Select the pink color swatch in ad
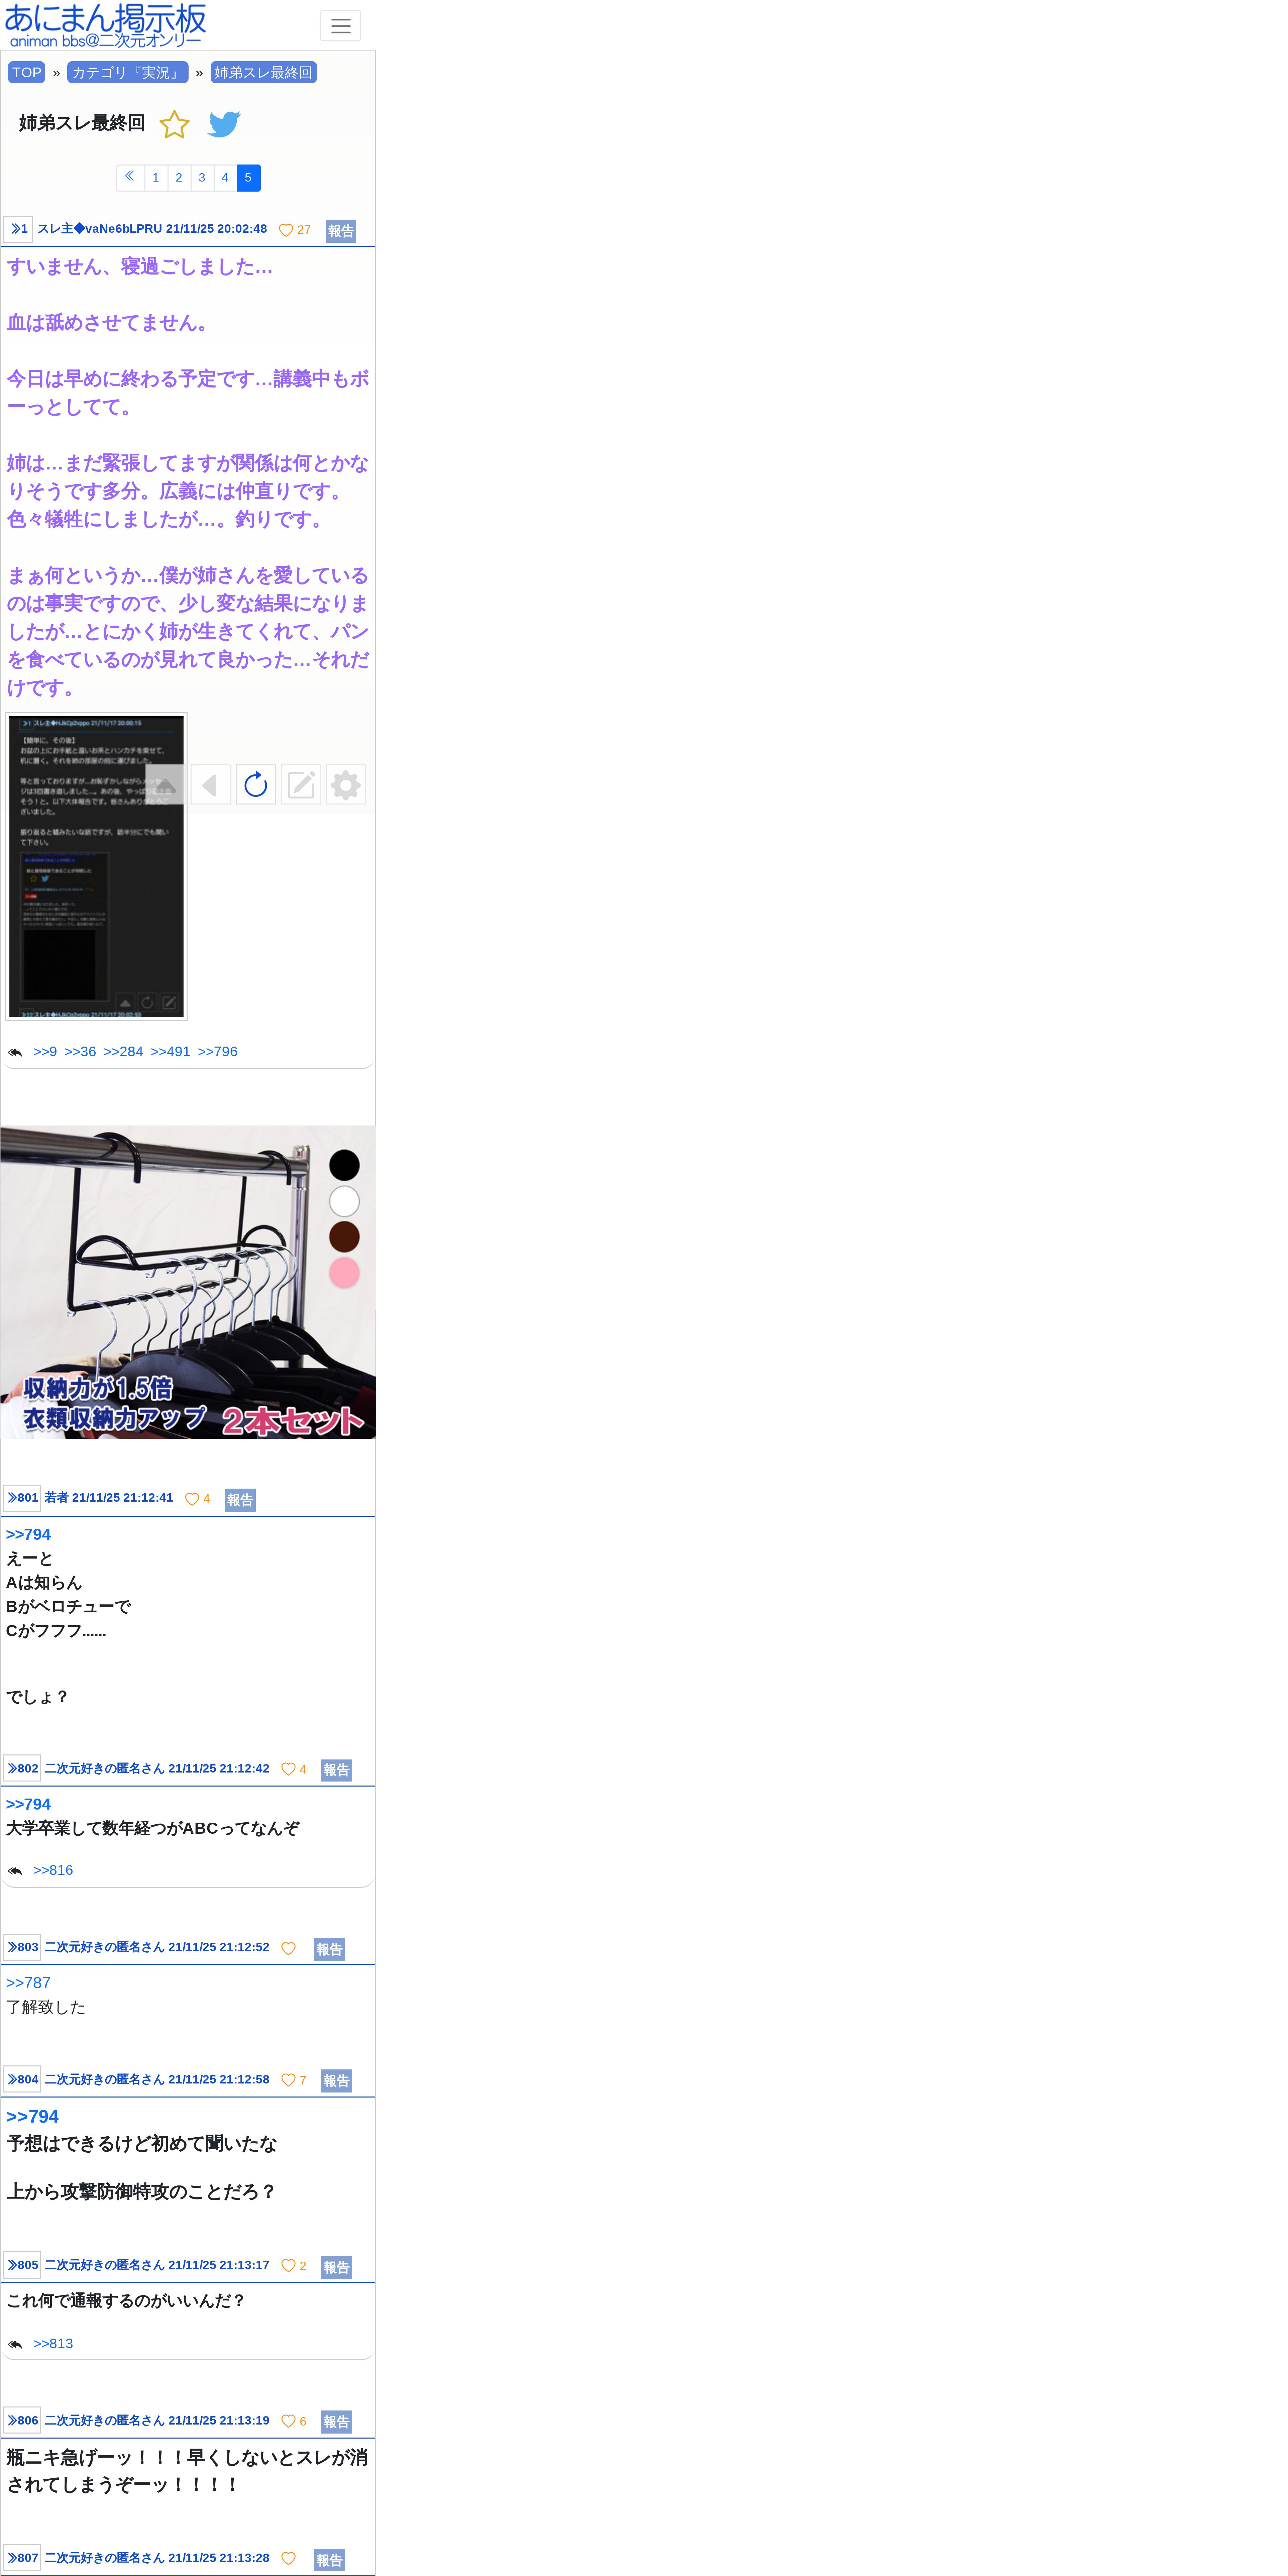This screenshot has width=1288, height=2576. click(x=344, y=1273)
